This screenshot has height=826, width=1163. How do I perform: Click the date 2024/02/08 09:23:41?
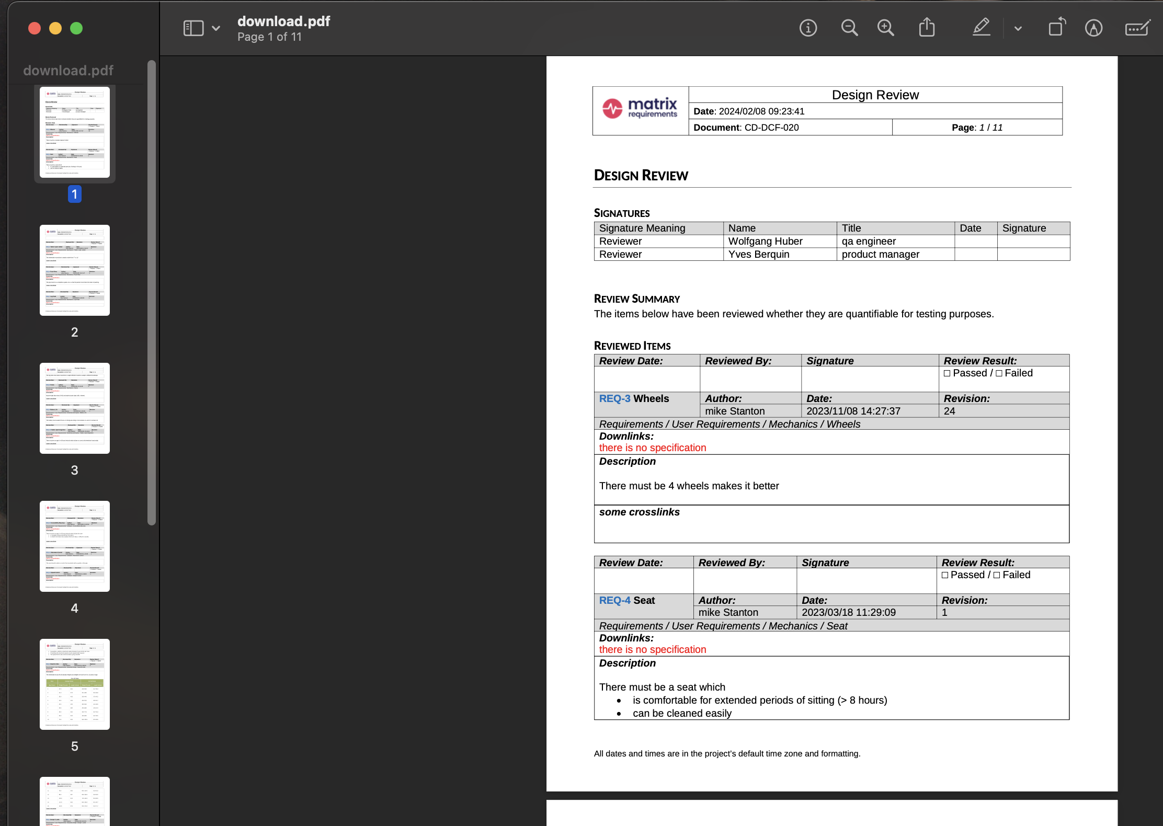[761, 111]
